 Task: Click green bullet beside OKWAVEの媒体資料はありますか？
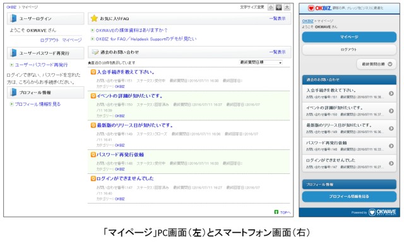tap(93, 30)
